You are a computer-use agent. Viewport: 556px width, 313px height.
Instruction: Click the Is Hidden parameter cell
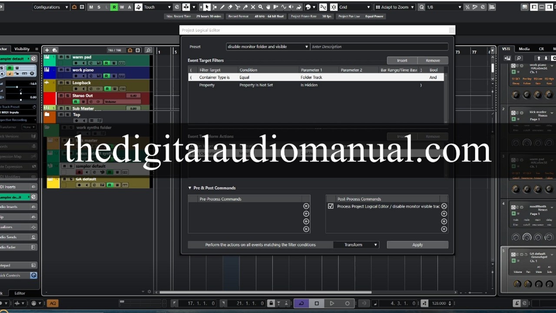tap(309, 85)
